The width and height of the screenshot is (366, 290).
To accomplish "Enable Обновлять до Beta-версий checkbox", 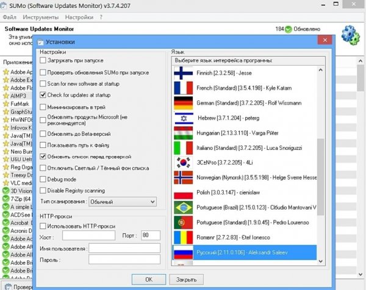I will (43, 134).
